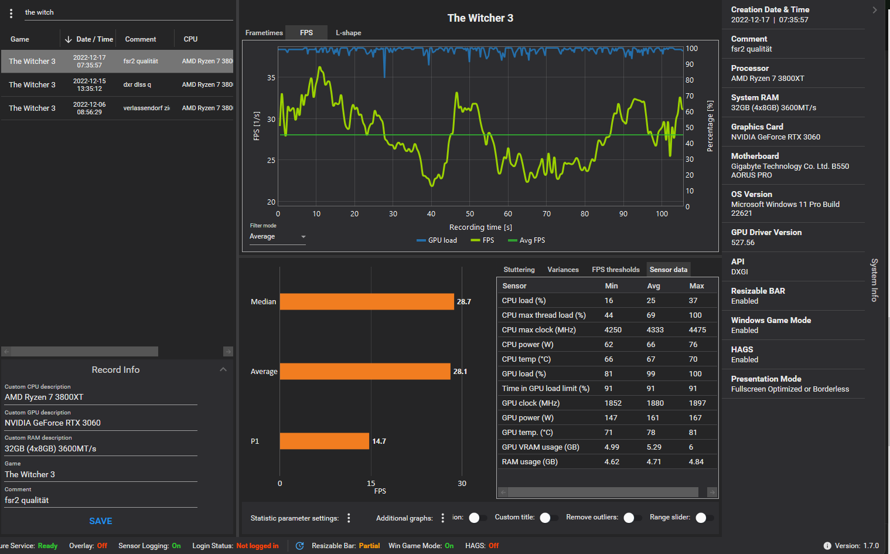The width and height of the screenshot is (890, 554).
Task: Click the System Info vertical label
Action: pyautogui.click(x=874, y=280)
